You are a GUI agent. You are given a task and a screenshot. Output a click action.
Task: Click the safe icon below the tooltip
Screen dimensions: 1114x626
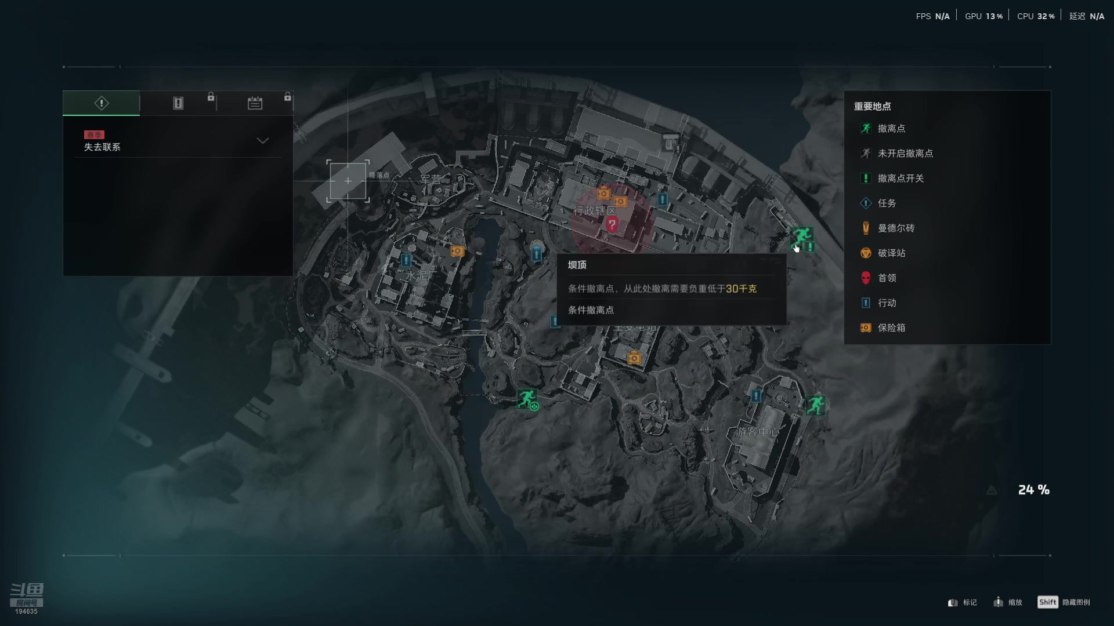(x=634, y=358)
